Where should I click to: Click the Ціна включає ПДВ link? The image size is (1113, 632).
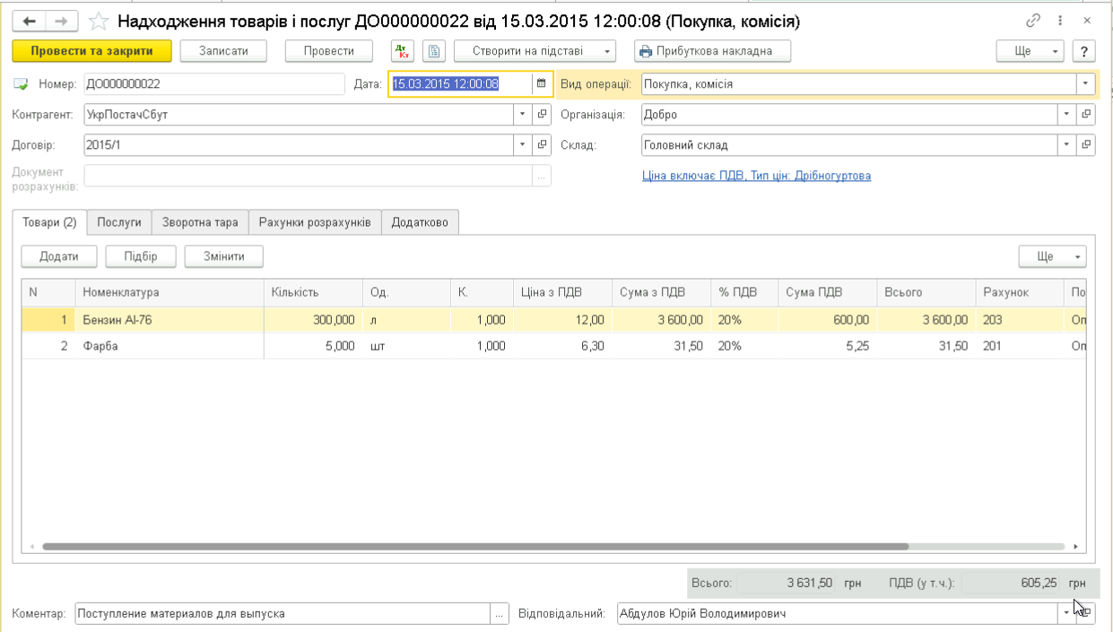756,176
